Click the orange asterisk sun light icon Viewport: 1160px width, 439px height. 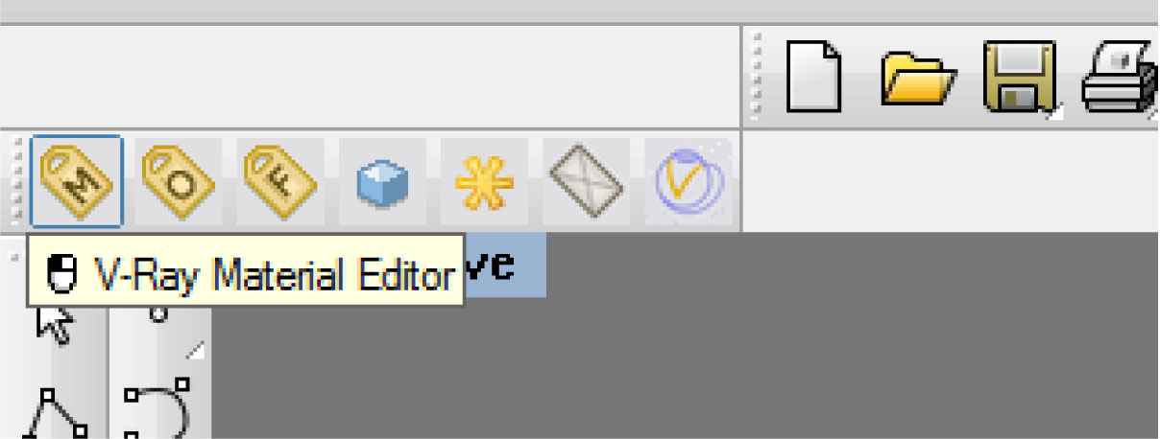485,181
